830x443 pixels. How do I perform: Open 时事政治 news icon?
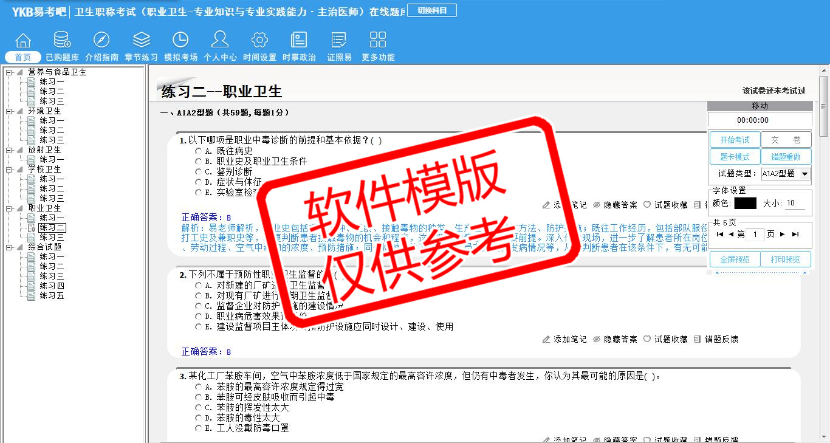tap(299, 41)
